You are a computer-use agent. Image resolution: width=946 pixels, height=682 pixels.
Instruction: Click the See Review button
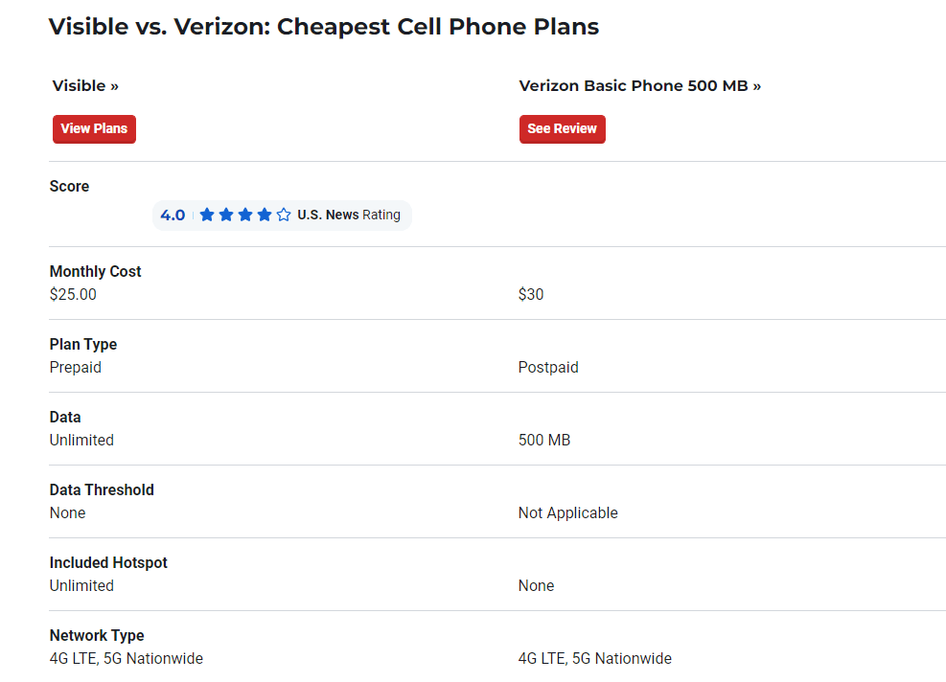[562, 128]
